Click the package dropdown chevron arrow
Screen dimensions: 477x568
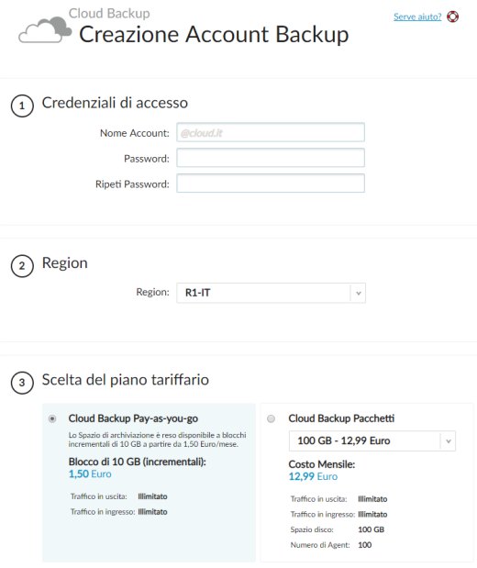(x=449, y=441)
